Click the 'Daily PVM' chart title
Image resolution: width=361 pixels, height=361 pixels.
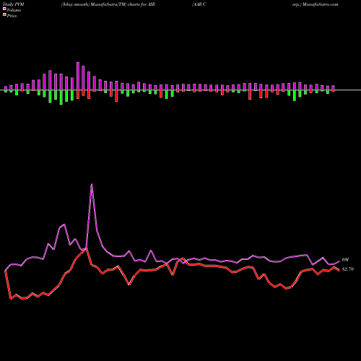point(14,4)
